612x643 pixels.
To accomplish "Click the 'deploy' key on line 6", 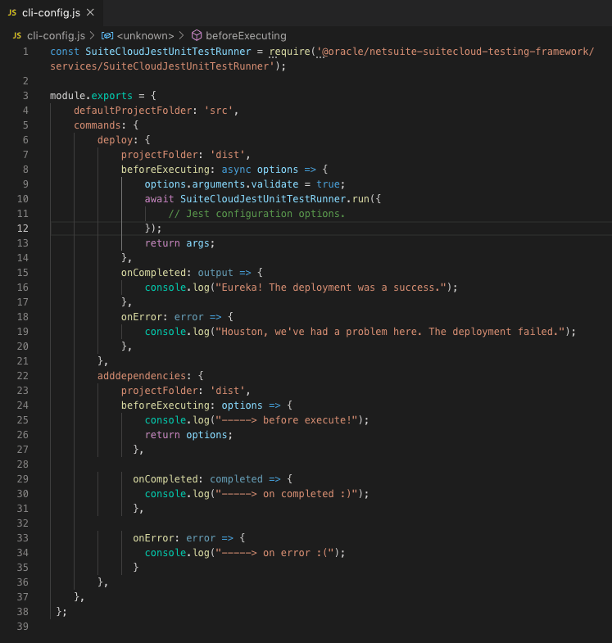I will pyautogui.click(x=115, y=140).
